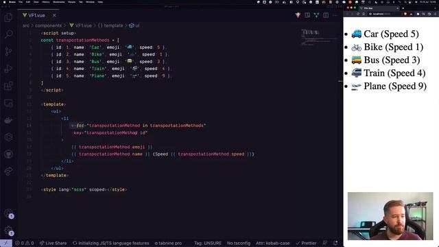The width and height of the screenshot is (439, 247).
Task: Open the Remote Explorer view
Action: [x=8, y=103]
